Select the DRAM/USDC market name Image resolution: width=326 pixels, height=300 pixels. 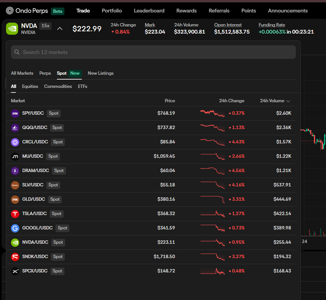[x=35, y=170]
